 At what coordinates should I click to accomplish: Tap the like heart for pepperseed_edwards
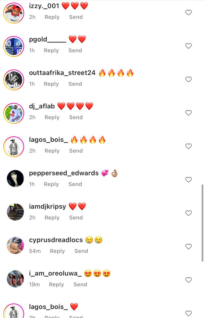pyautogui.click(x=188, y=180)
